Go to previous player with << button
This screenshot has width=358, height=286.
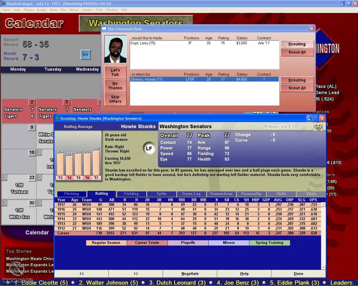click(82, 273)
